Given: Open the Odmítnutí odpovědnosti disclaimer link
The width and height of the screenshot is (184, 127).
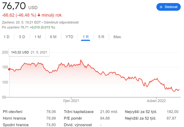Looking at the screenshot, I should click(61, 22).
